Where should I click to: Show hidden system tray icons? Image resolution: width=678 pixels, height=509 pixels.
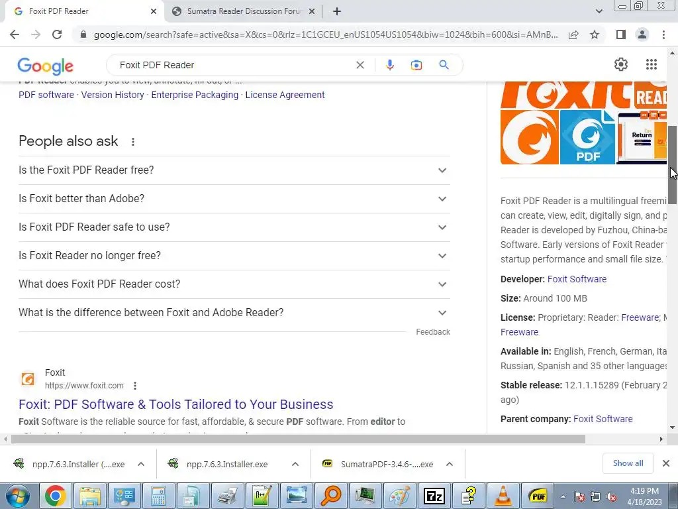(563, 496)
